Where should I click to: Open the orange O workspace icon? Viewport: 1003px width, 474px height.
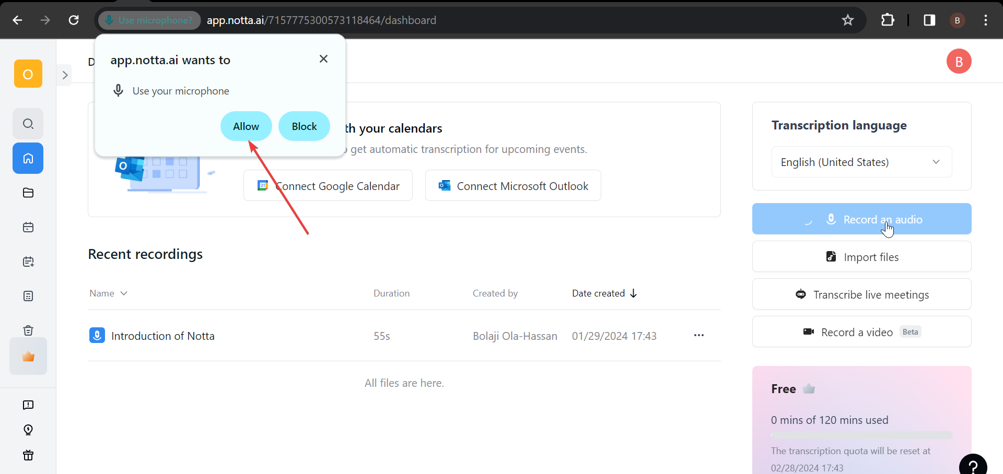[28, 74]
